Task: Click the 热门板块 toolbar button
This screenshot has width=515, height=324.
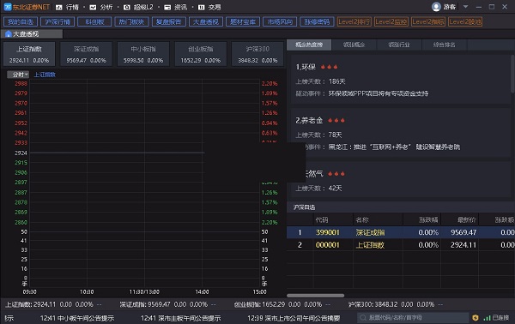Action: [131, 21]
